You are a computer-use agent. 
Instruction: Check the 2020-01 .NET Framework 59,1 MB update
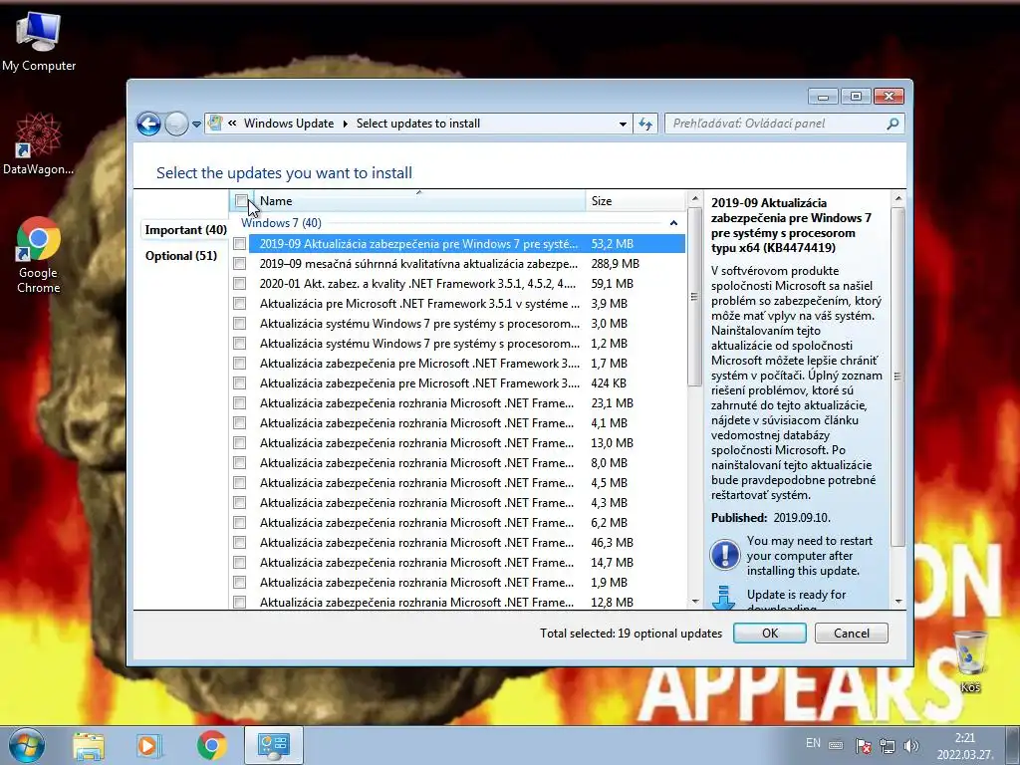(240, 284)
